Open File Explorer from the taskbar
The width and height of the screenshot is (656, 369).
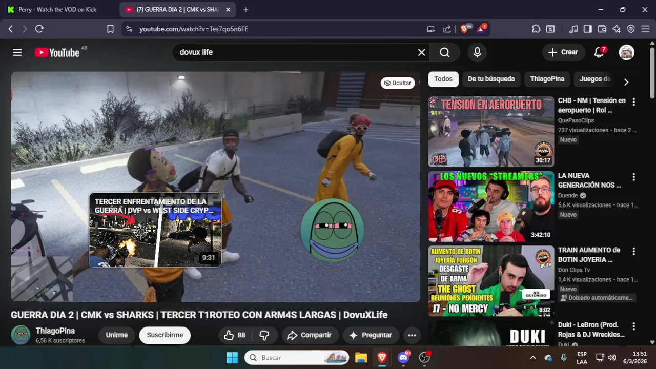361,357
